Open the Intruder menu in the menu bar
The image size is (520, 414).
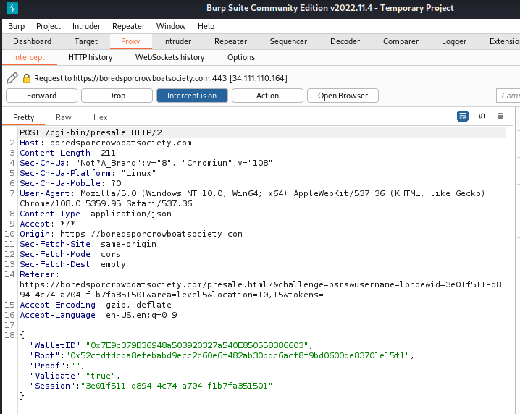point(87,26)
